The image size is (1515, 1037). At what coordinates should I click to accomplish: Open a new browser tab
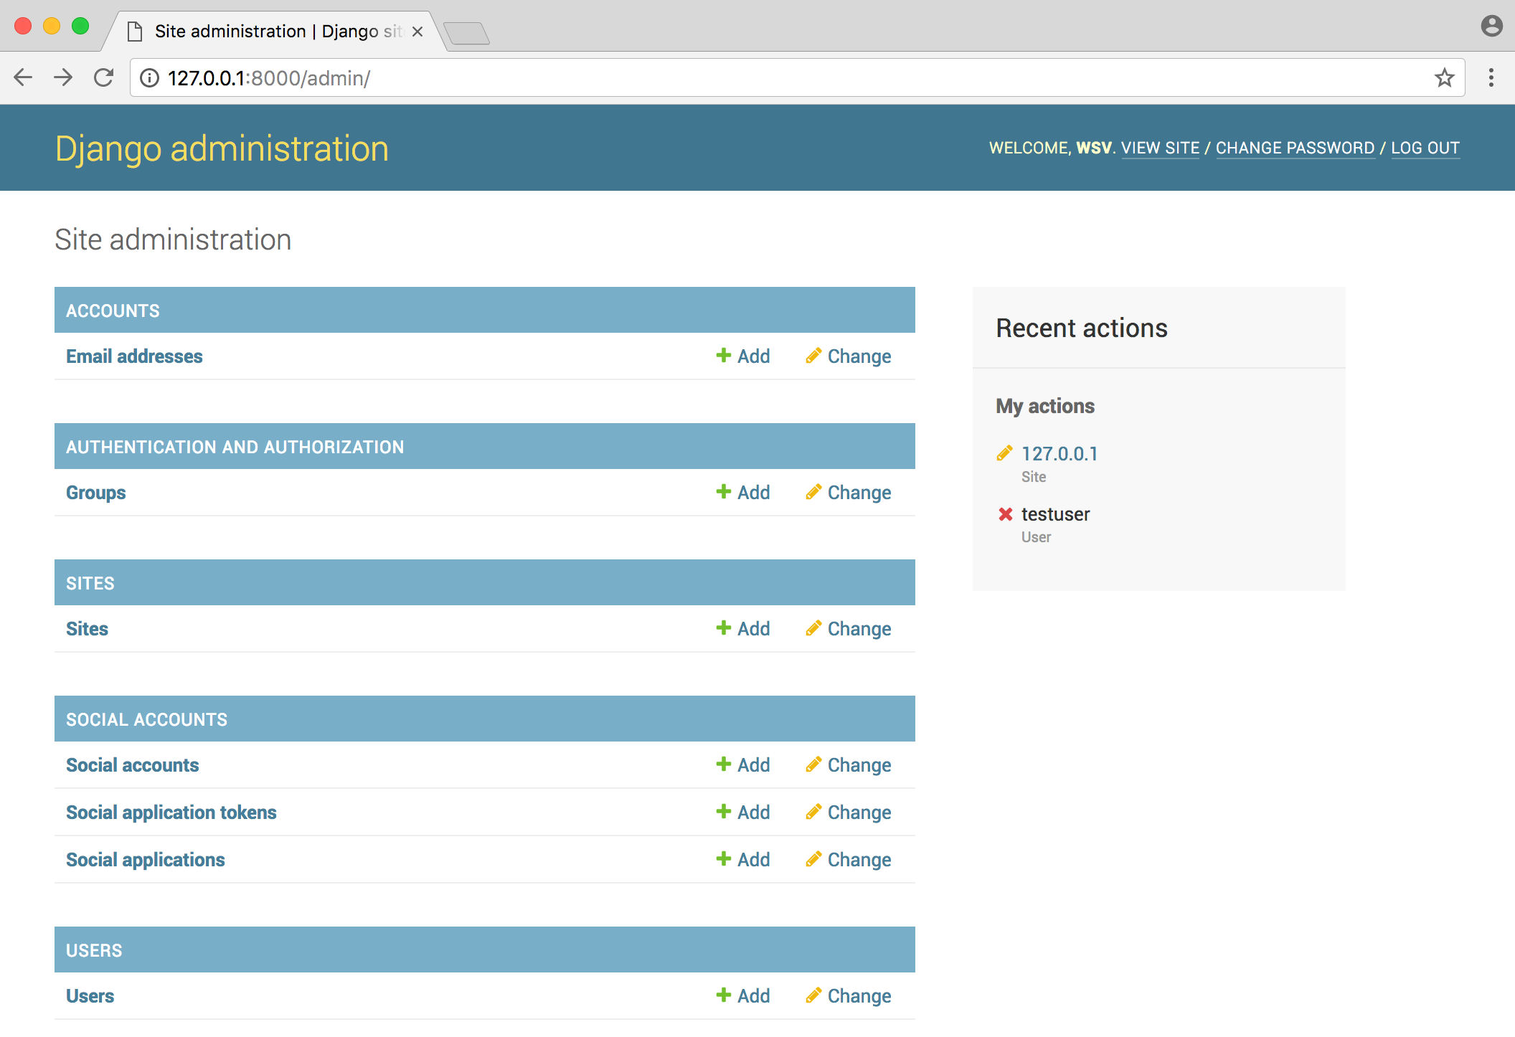(x=466, y=33)
